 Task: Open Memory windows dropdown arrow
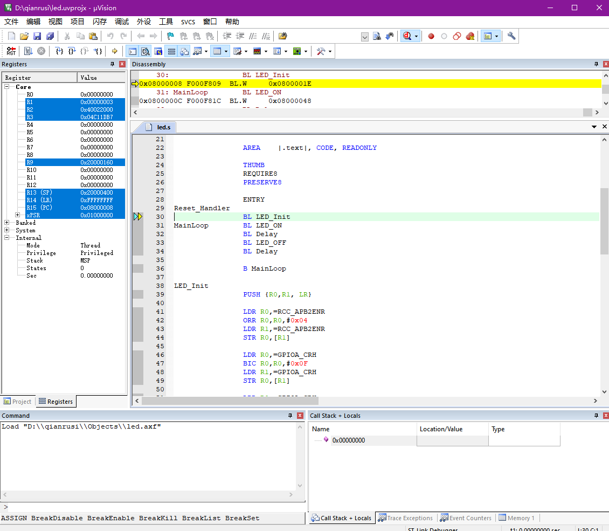tap(226, 51)
